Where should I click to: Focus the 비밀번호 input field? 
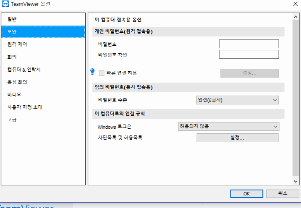[249, 44]
